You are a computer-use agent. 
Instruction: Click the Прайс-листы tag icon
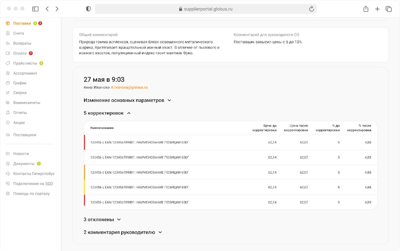(8, 63)
